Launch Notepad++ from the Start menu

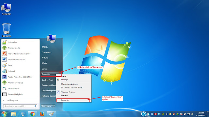pyautogui.click(x=20, y=42)
